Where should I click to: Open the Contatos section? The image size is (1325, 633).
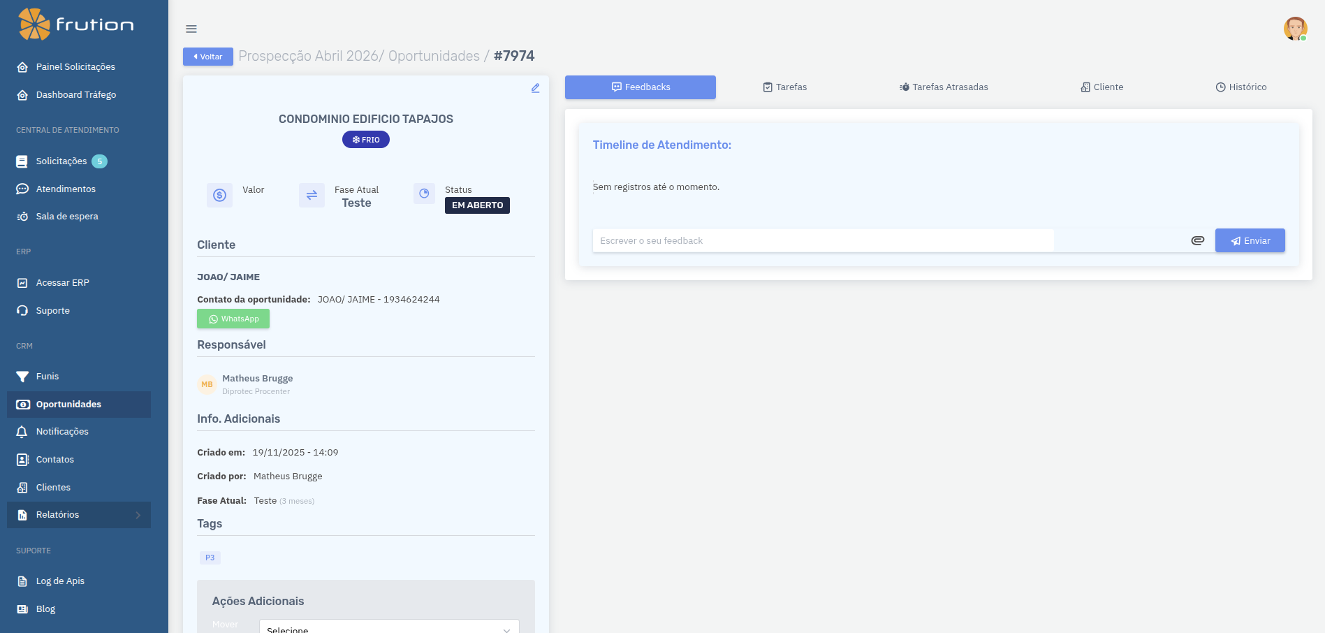point(54,459)
